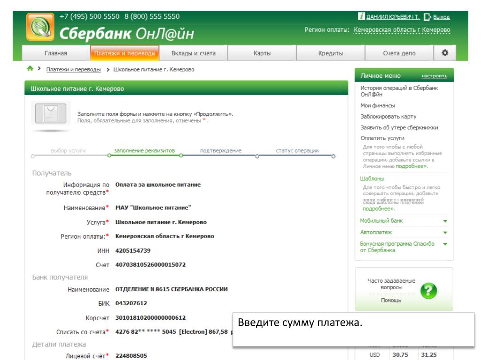Open settings via the gear icon
Viewport: 481px width, 360px height.
pyautogui.click(x=444, y=53)
